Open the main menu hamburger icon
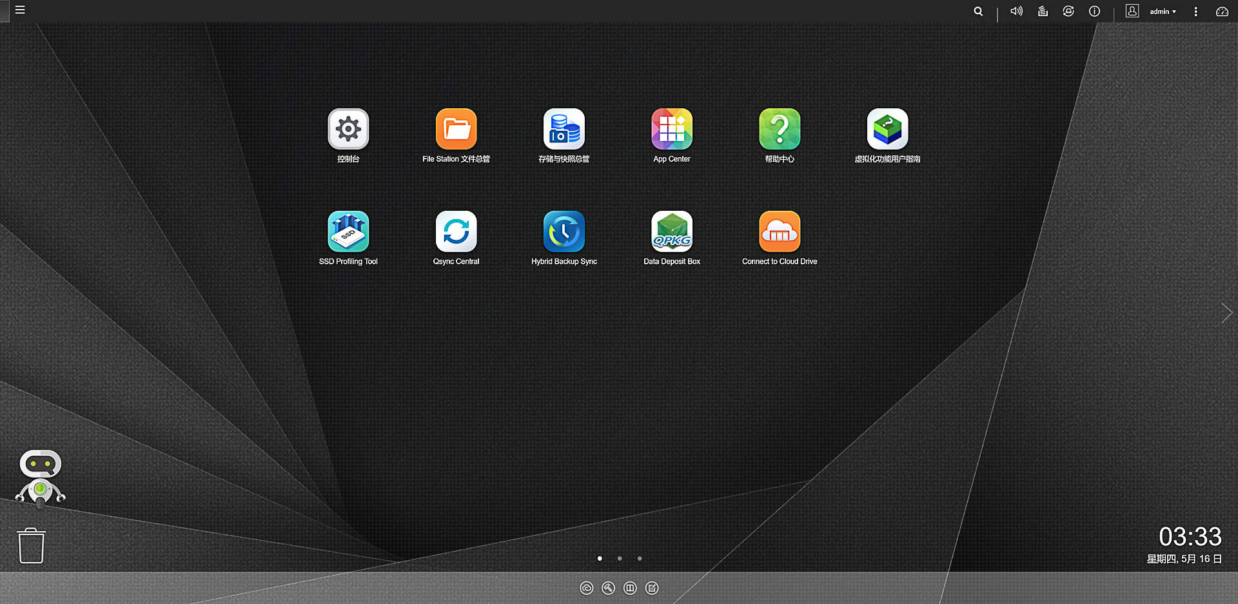 20,10
